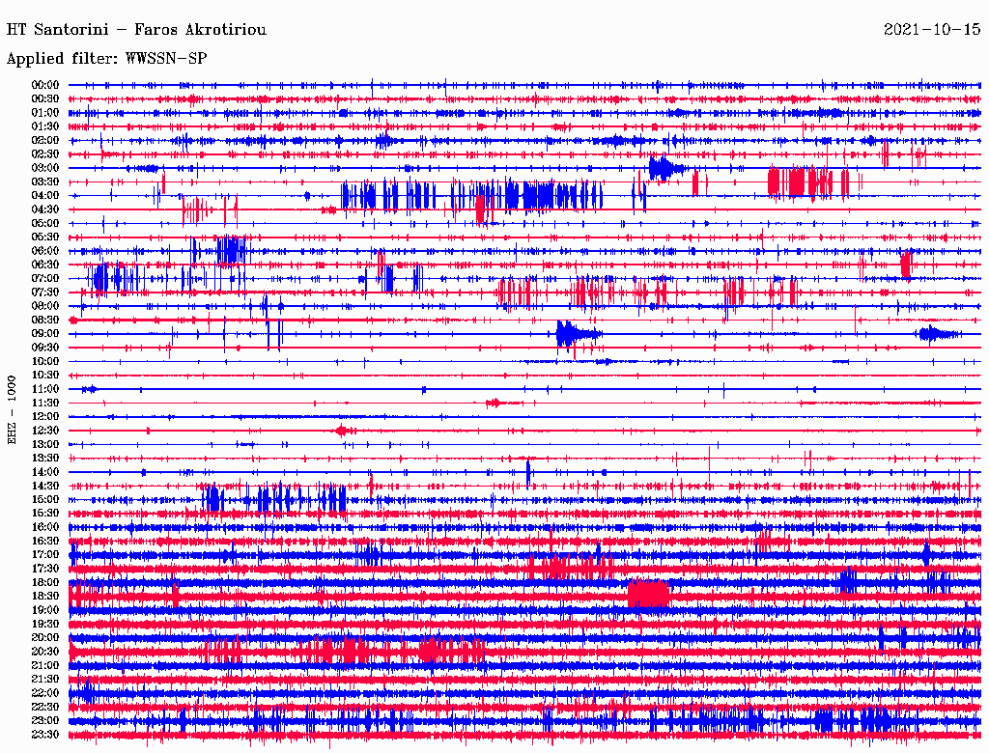Select the 02:00 time label
The height and width of the screenshot is (753, 989).
point(45,141)
